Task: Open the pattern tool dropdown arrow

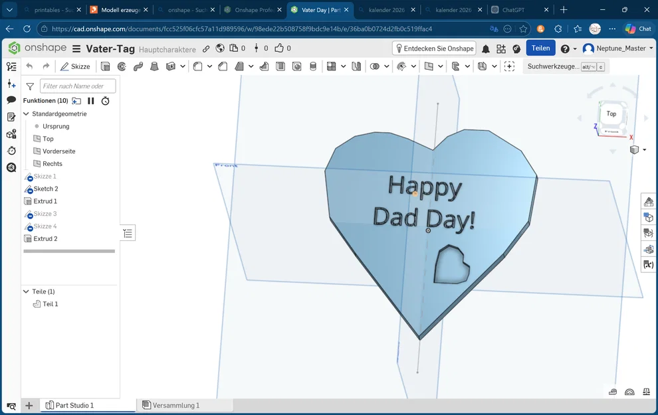Action: point(343,66)
